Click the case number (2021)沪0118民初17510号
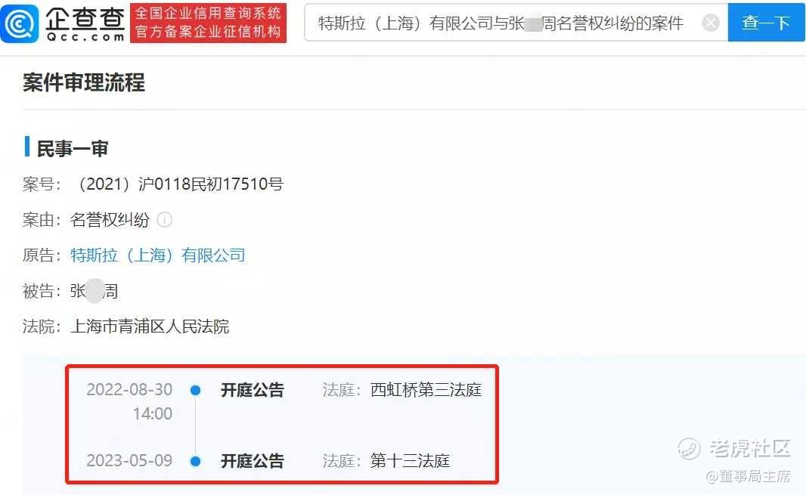The image size is (806, 495). 179,184
